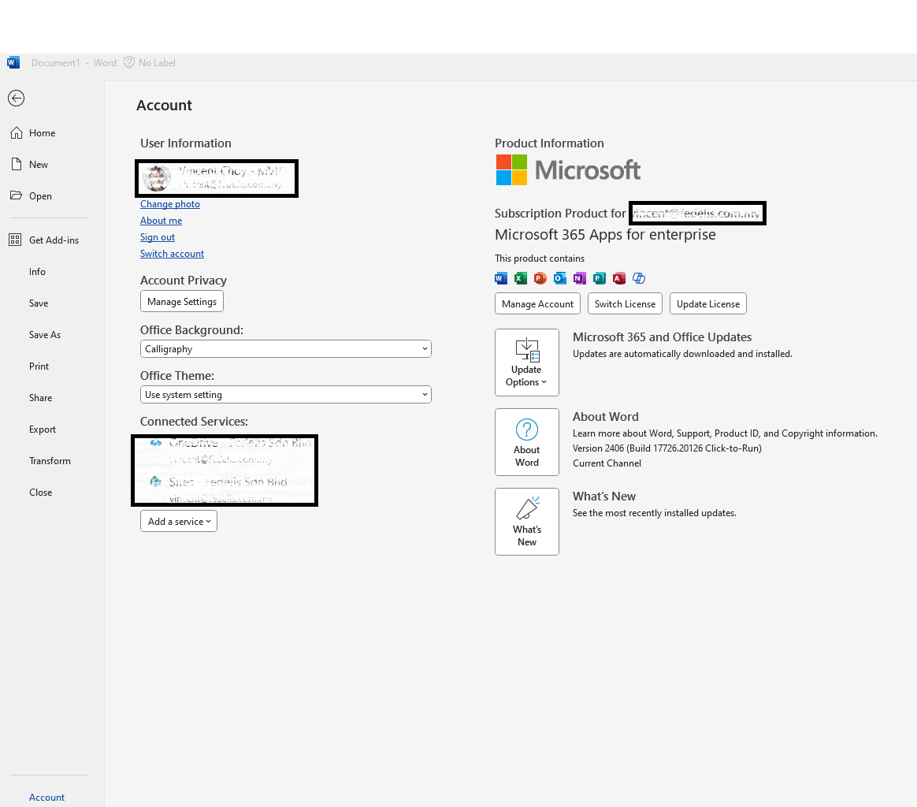Choose New from the sidebar
This screenshot has width=917, height=807.
(39, 165)
